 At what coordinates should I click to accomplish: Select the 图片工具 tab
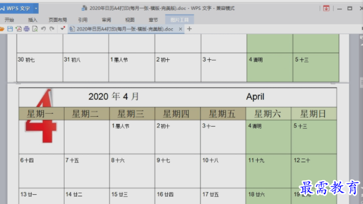click(x=179, y=20)
